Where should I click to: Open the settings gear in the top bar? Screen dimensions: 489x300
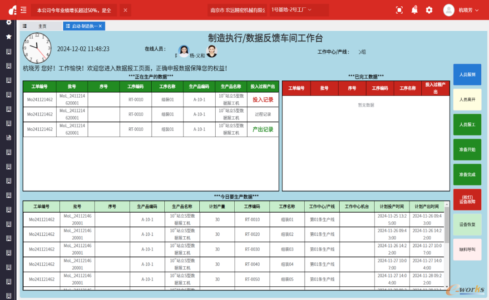(429, 10)
